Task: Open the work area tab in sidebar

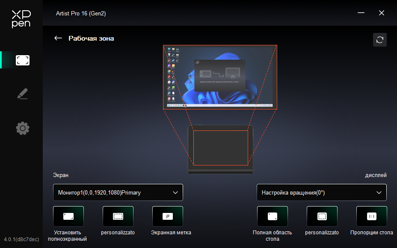Action: [x=23, y=60]
